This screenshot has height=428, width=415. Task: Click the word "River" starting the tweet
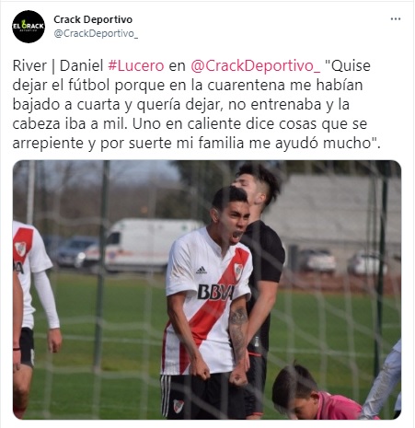[x=29, y=65]
